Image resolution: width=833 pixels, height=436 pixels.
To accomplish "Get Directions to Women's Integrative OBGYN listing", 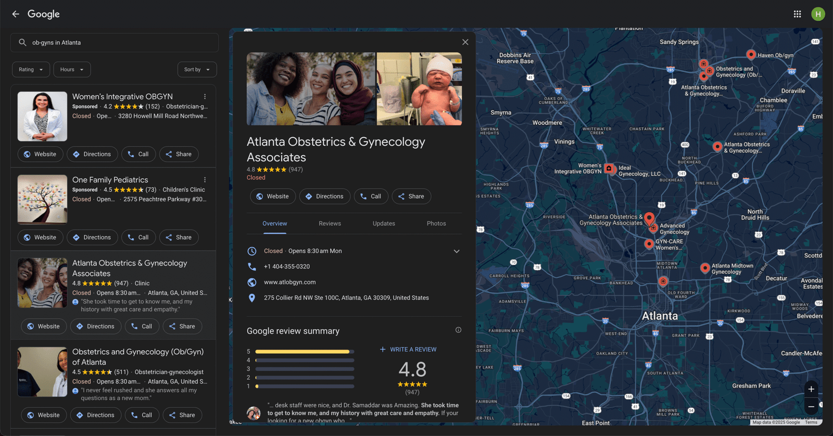I will click(x=92, y=154).
